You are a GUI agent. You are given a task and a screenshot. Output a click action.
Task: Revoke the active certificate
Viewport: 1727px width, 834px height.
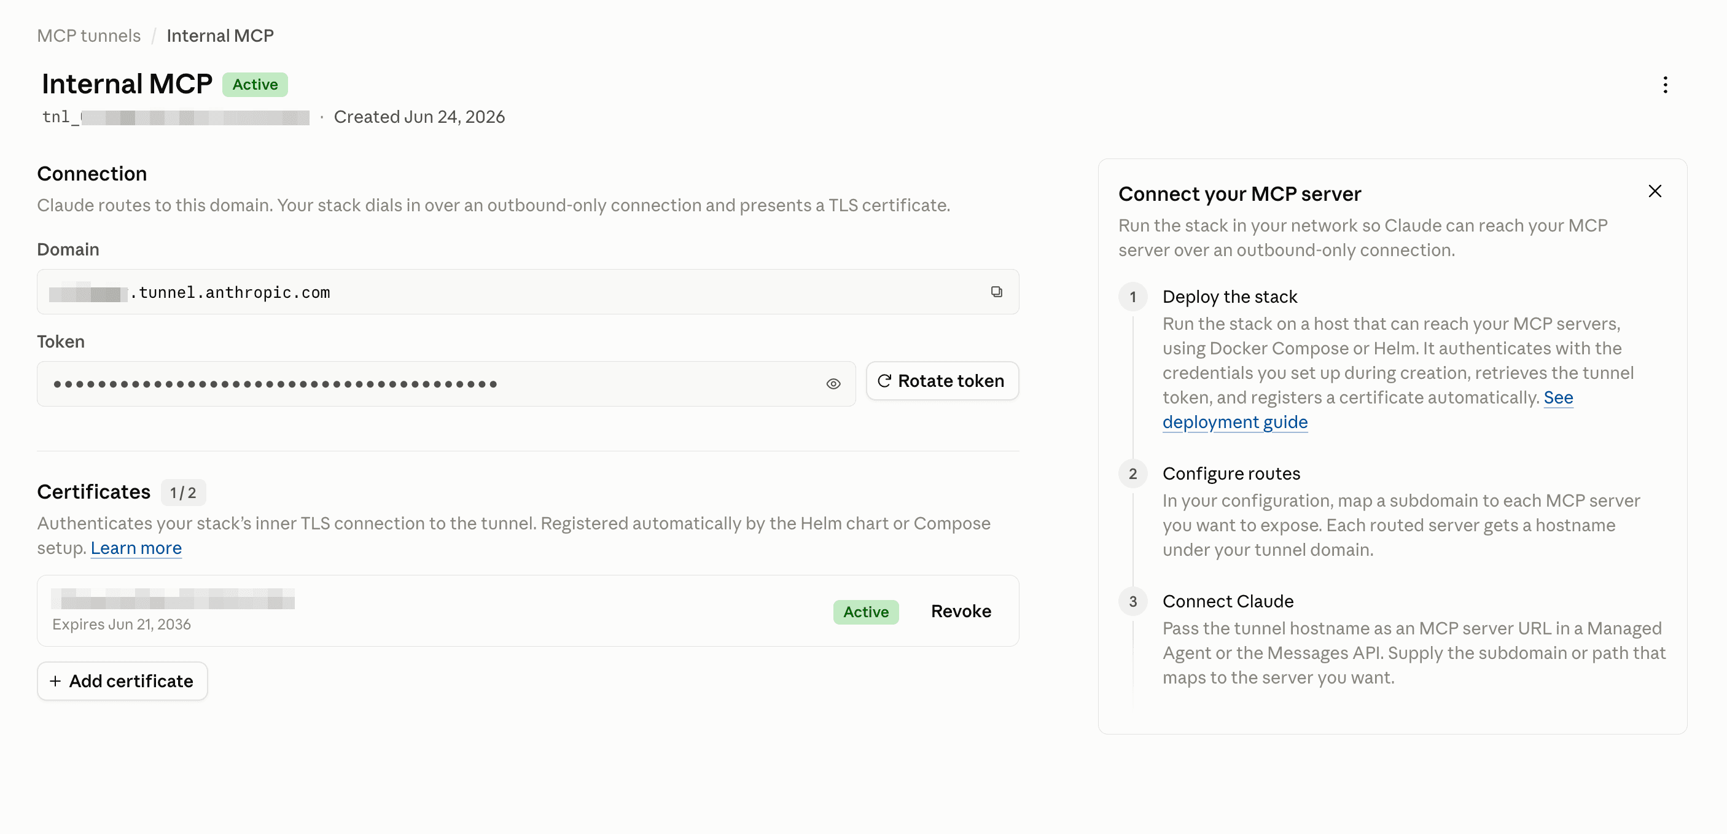point(961,610)
